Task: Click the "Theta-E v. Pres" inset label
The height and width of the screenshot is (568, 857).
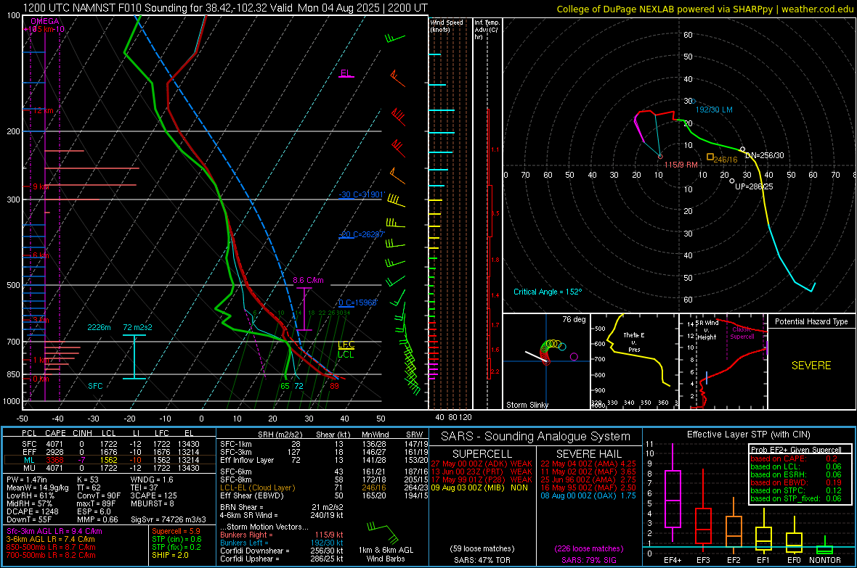Action: (x=634, y=342)
